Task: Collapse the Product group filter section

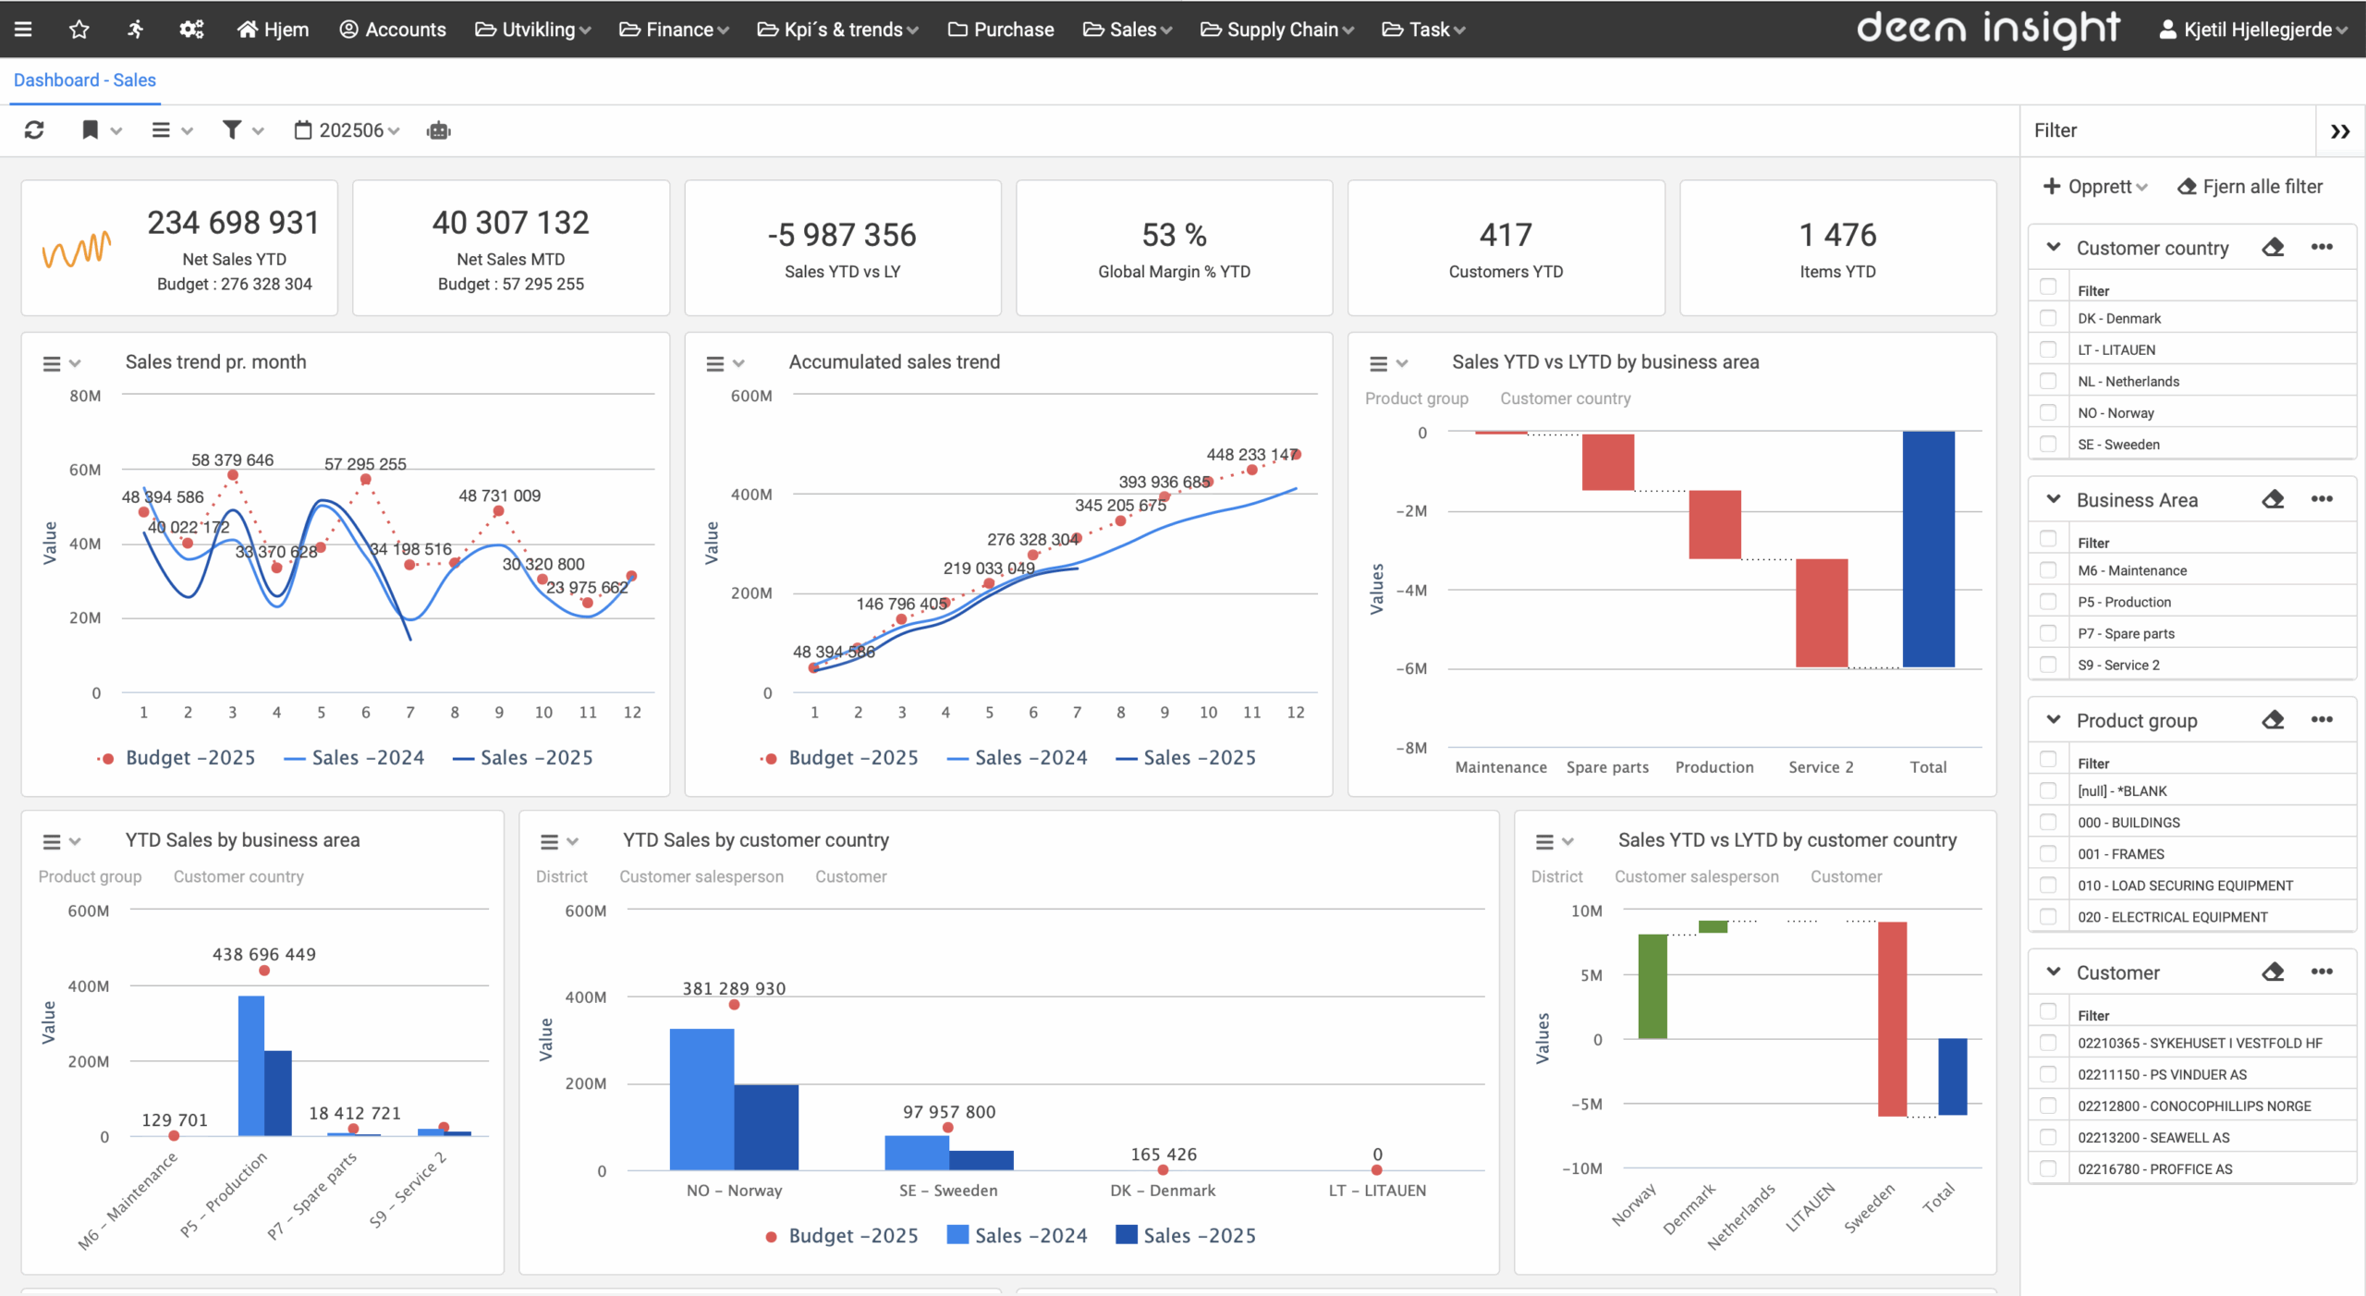Action: click(2054, 720)
